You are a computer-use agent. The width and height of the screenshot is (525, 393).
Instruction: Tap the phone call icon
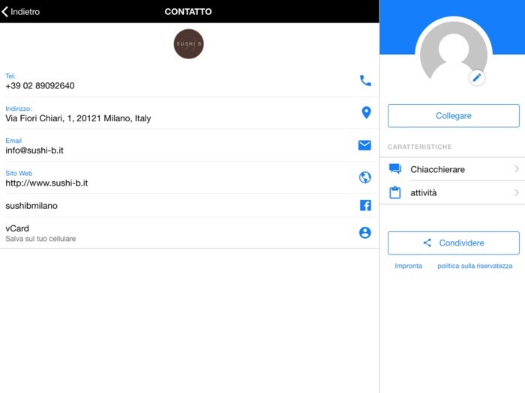click(365, 81)
